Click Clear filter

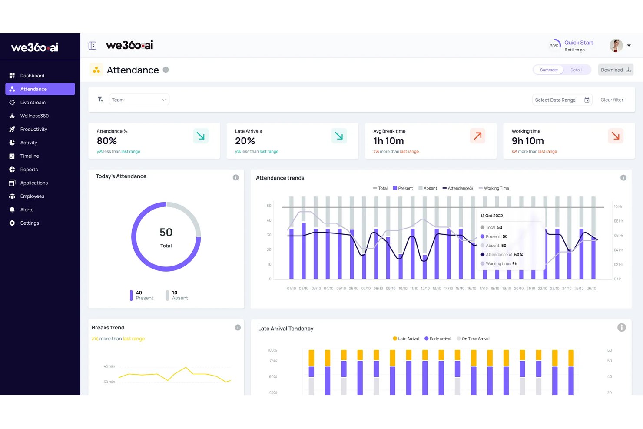pyautogui.click(x=612, y=100)
